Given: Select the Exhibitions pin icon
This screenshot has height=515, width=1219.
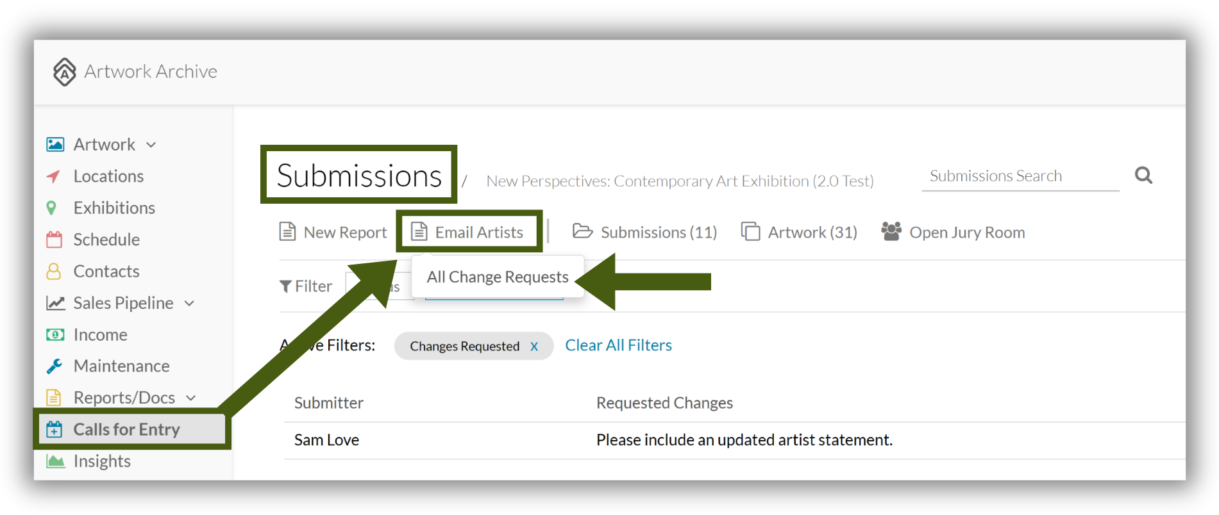Looking at the screenshot, I should pyautogui.click(x=52, y=208).
